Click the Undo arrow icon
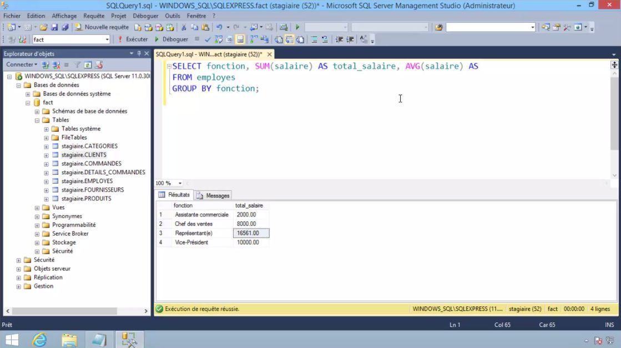621x348 pixels. coord(219,27)
